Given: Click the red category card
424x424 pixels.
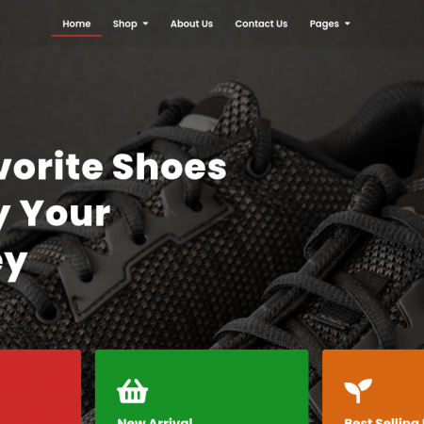Looking at the screenshot, I should pos(41,386).
